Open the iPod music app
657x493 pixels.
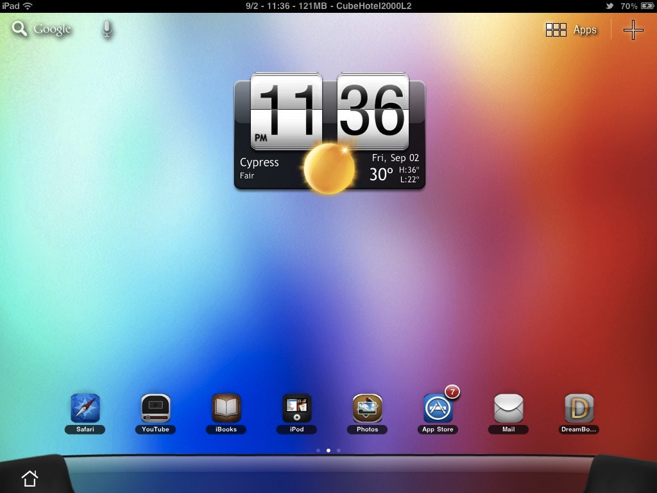[x=296, y=408]
